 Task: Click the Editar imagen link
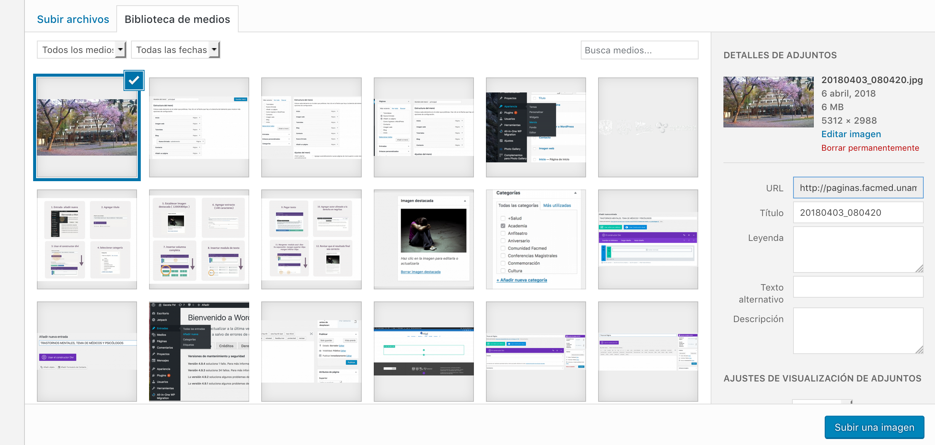coord(851,134)
